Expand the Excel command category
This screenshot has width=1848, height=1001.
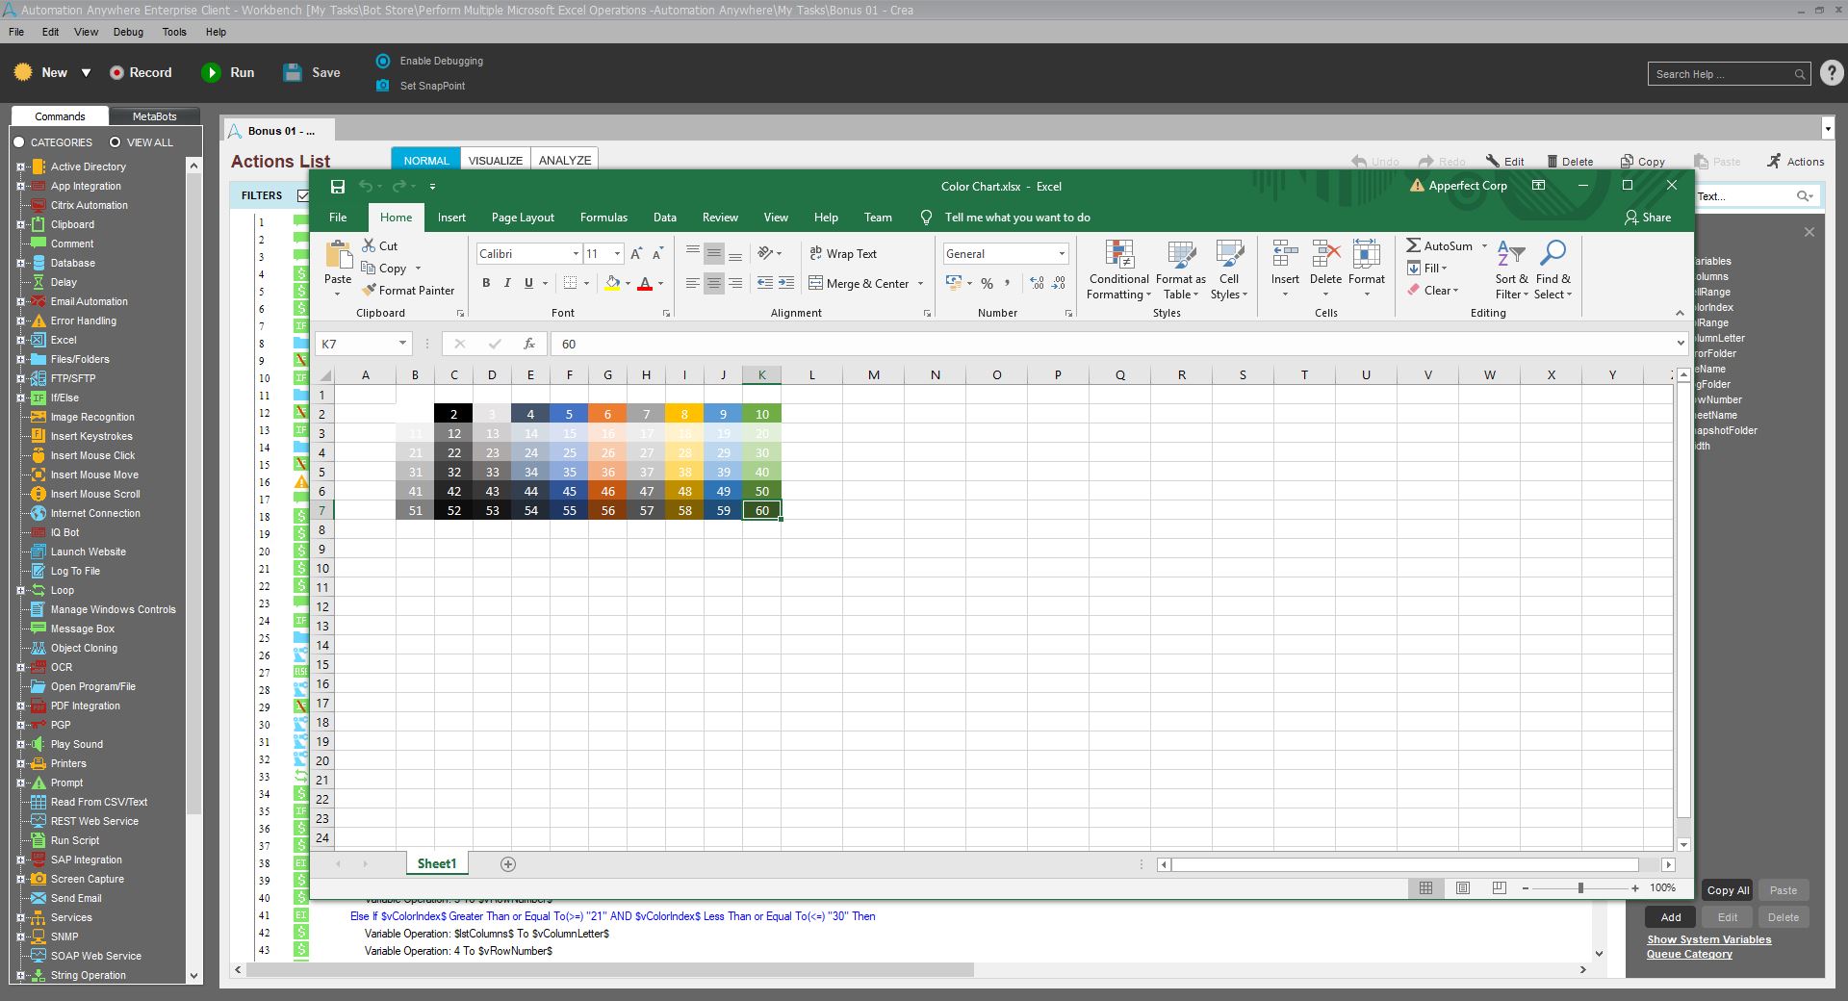20,340
